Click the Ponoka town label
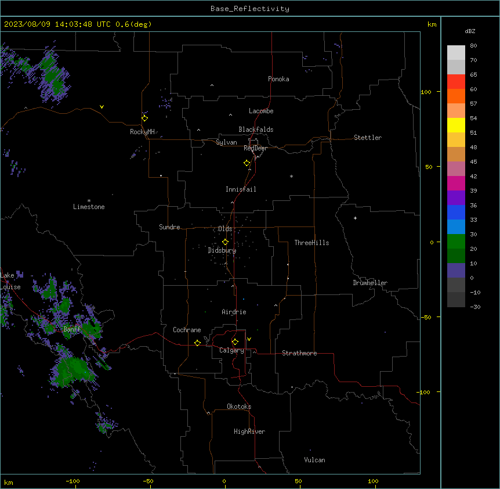Viewport: 500px width, 489px height. [278, 79]
